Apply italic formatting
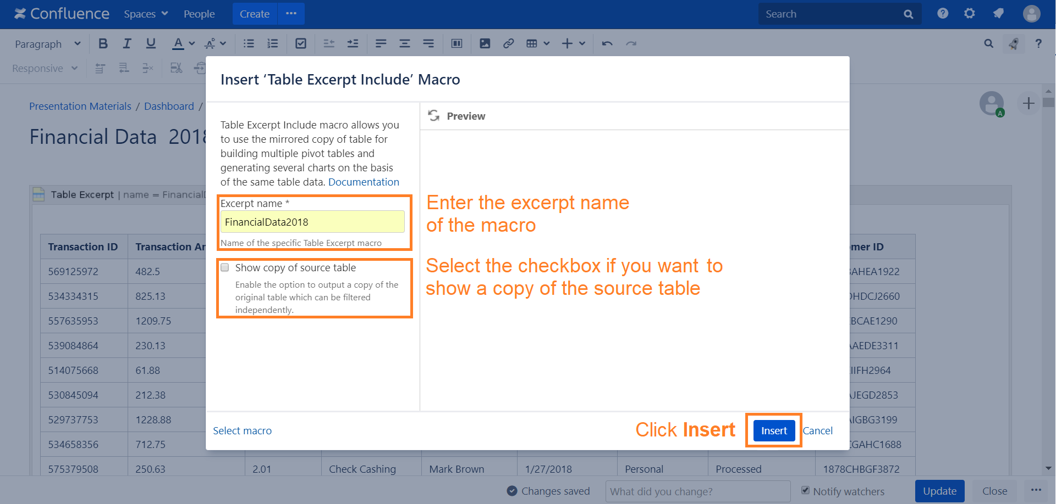 (x=127, y=43)
